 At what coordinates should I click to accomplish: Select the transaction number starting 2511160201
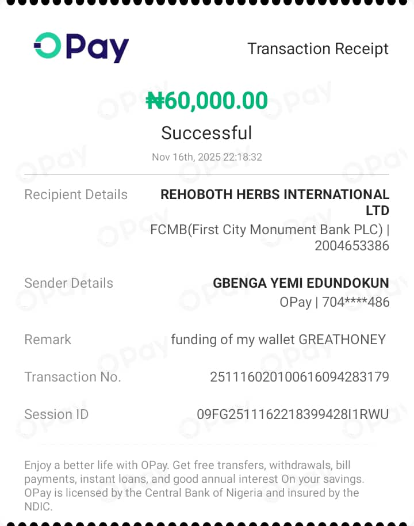(x=300, y=377)
